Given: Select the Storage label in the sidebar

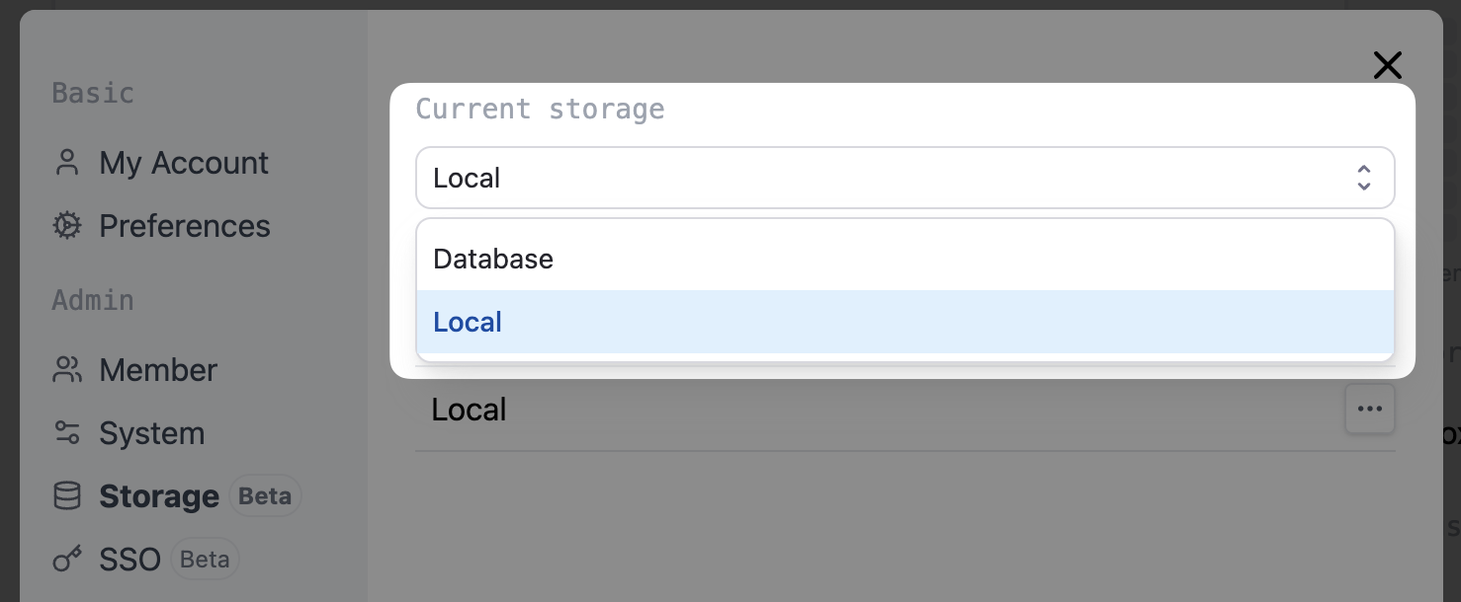Looking at the screenshot, I should click(159, 496).
